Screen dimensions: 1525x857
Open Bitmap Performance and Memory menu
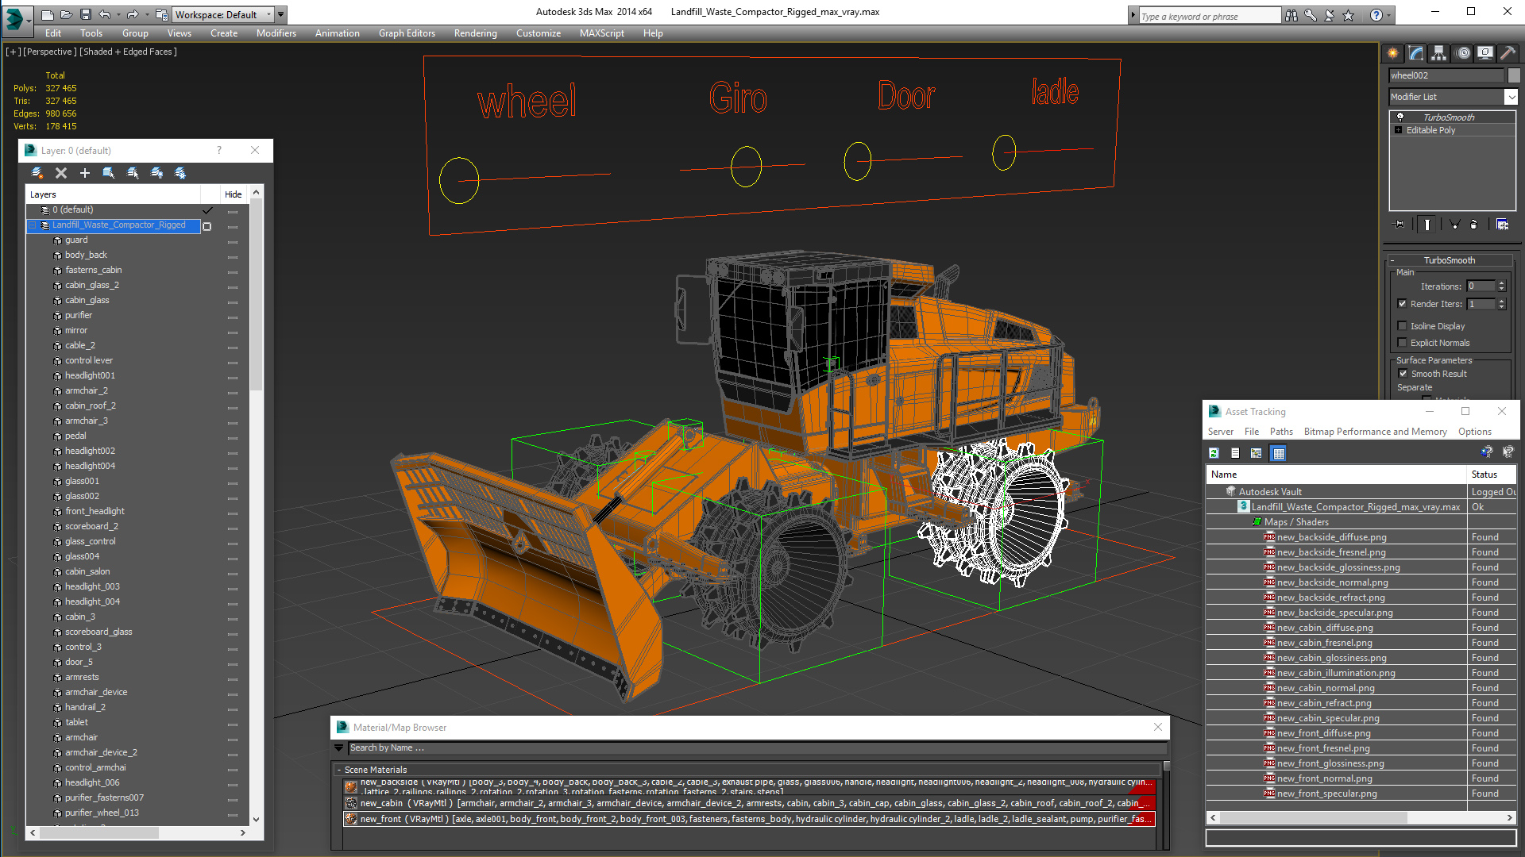tap(1375, 432)
